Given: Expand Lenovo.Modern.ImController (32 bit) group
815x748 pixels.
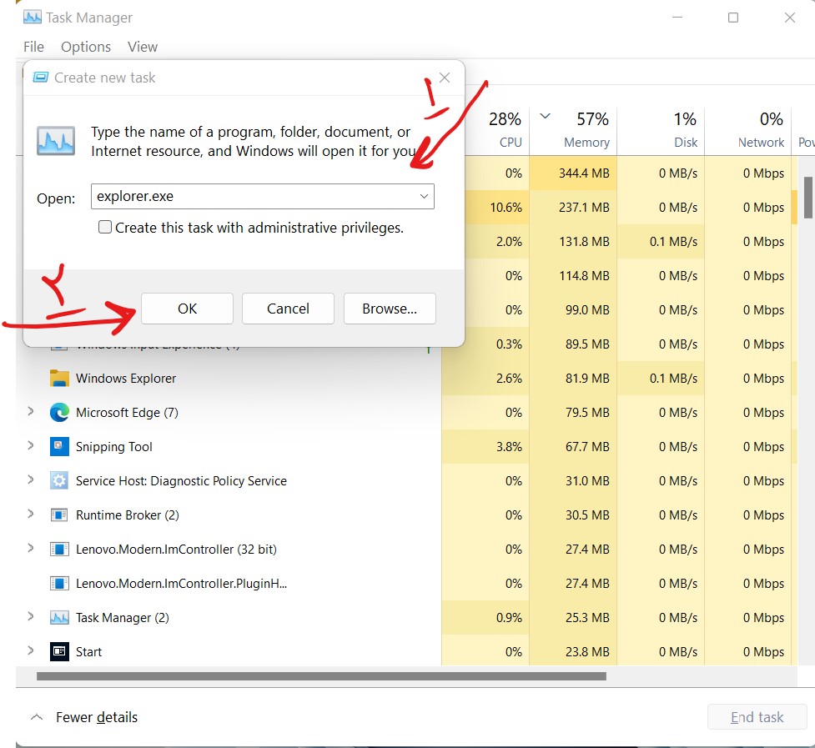Looking at the screenshot, I should point(31,548).
